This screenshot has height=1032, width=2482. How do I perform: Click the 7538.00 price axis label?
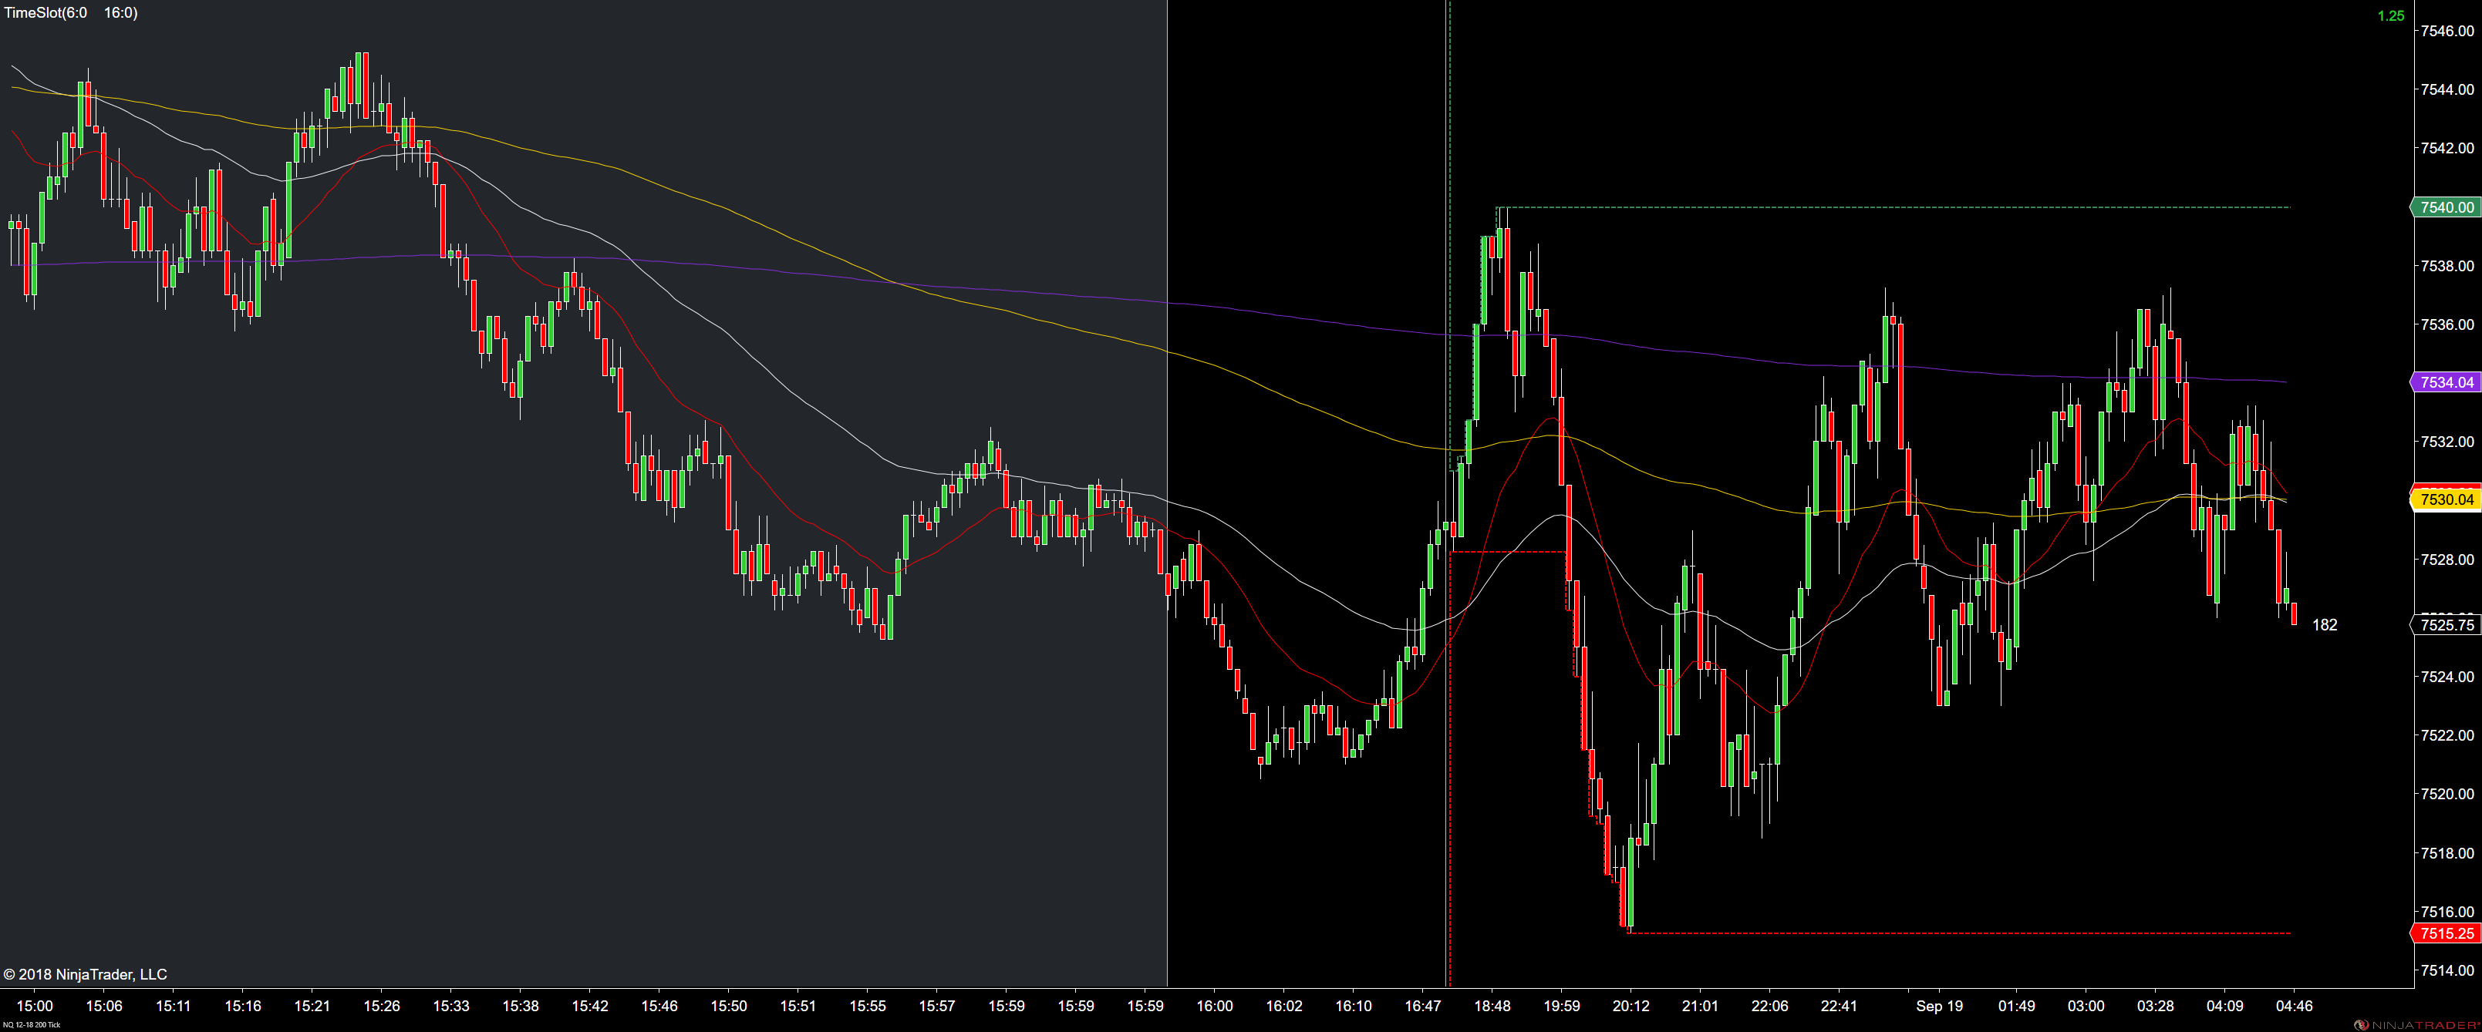(2447, 266)
